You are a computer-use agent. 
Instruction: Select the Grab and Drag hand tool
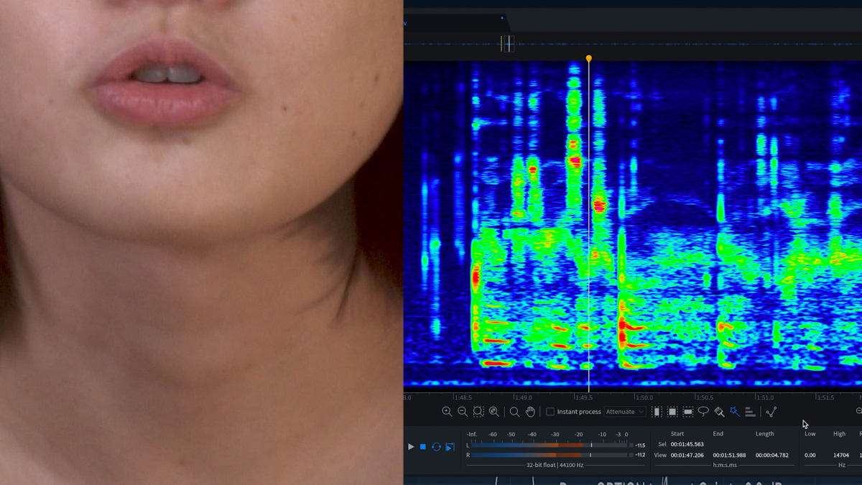[531, 412]
